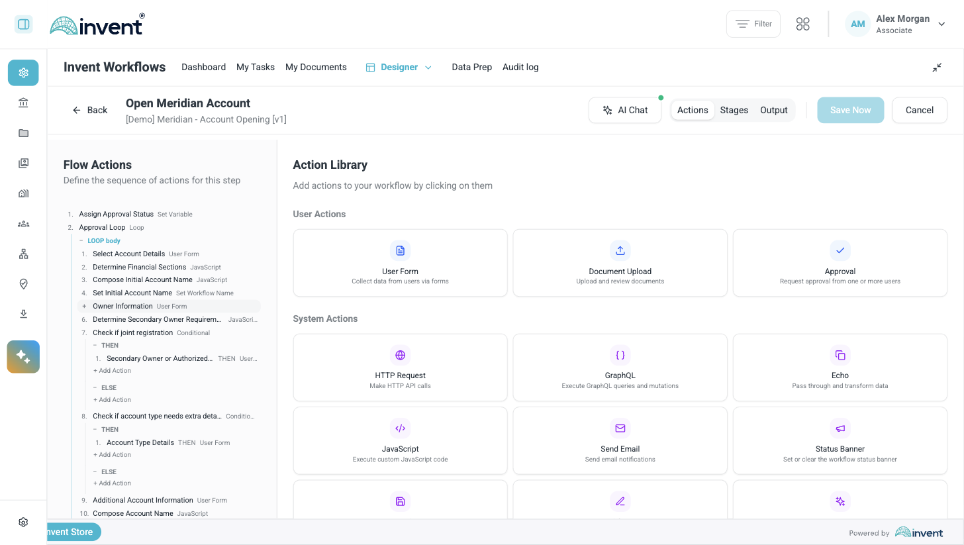Click the Cancel button
The width and height of the screenshot is (964, 545).
pyautogui.click(x=920, y=111)
